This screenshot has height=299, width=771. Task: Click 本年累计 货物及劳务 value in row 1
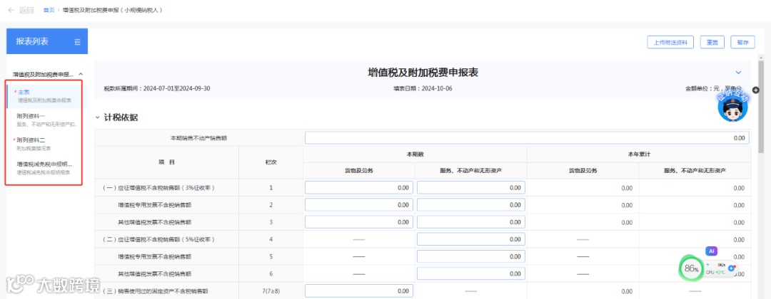click(x=627, y=188)
